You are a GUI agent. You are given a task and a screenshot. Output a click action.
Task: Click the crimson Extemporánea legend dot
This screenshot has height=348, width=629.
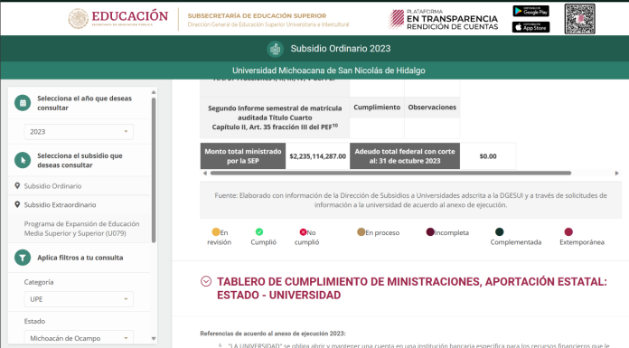568,231
